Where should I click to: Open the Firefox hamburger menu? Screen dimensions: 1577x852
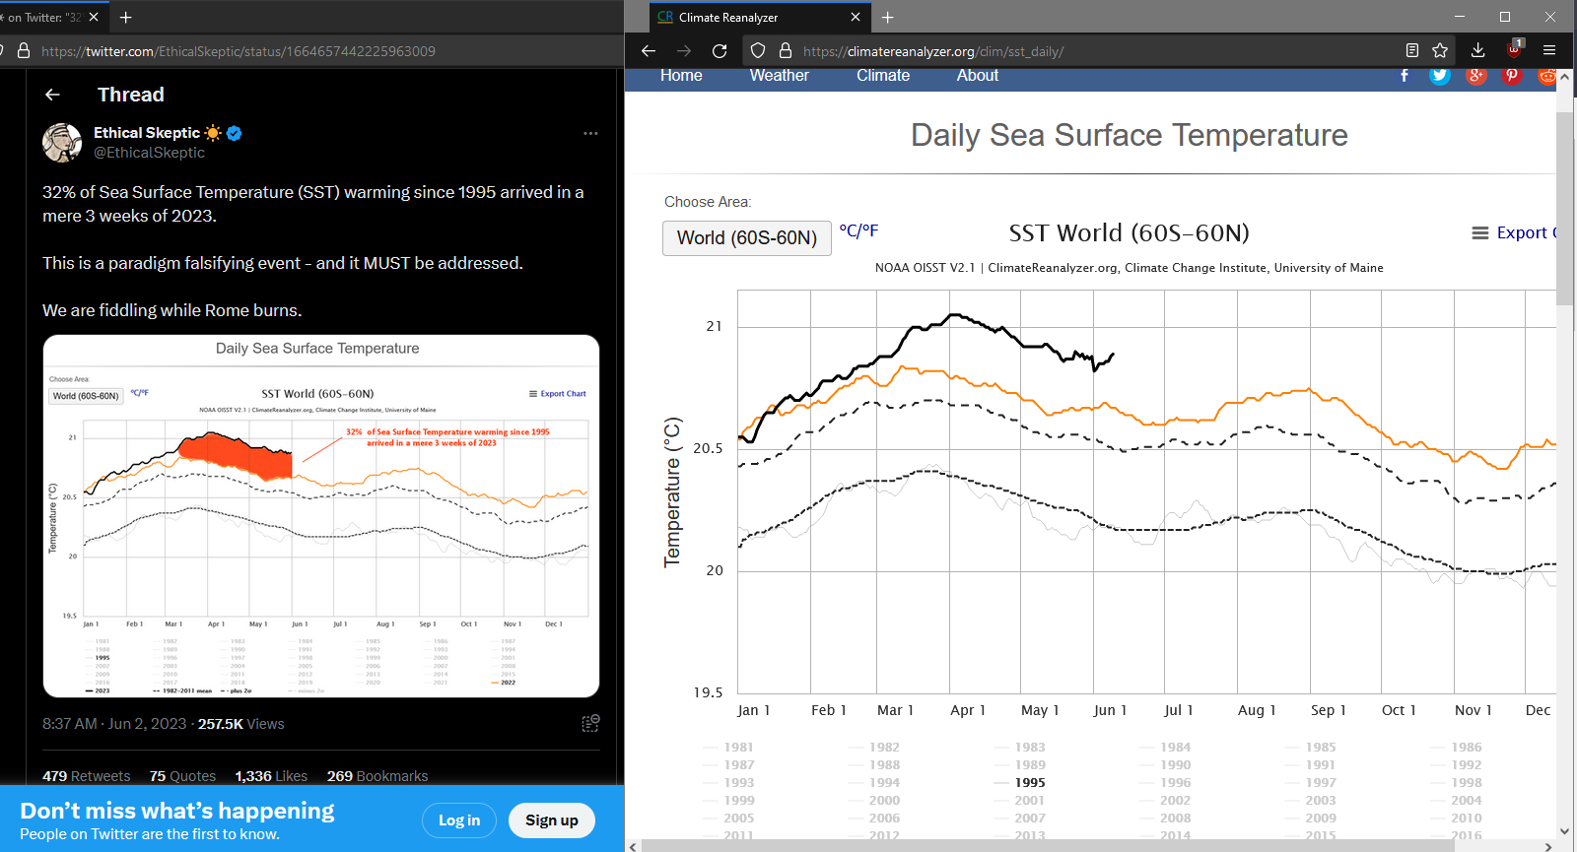1549,51
